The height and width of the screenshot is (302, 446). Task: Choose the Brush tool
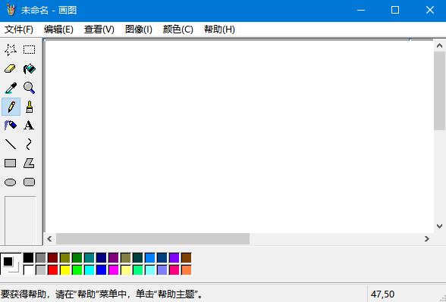tap(29, 107)
